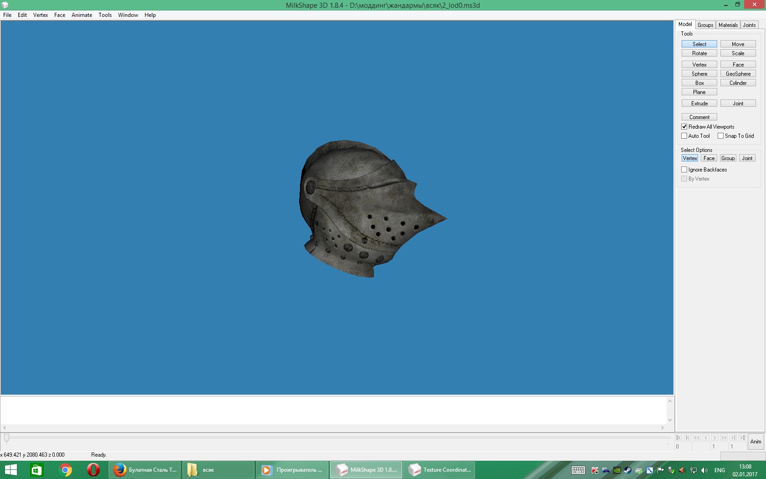The image size is (766, 479).
Task: Open the Edit menu
Action: pyautogui.click(x=22, y=15)
